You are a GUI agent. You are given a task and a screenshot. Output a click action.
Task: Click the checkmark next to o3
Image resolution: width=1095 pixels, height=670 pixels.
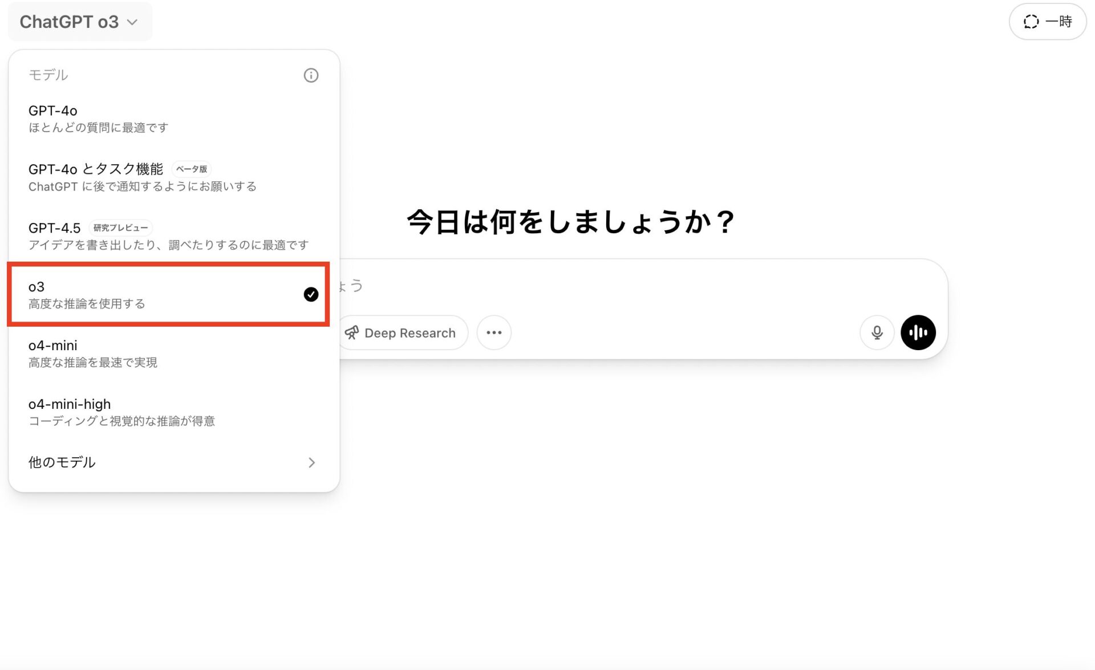pyautogui.click(x=311, y=294)
